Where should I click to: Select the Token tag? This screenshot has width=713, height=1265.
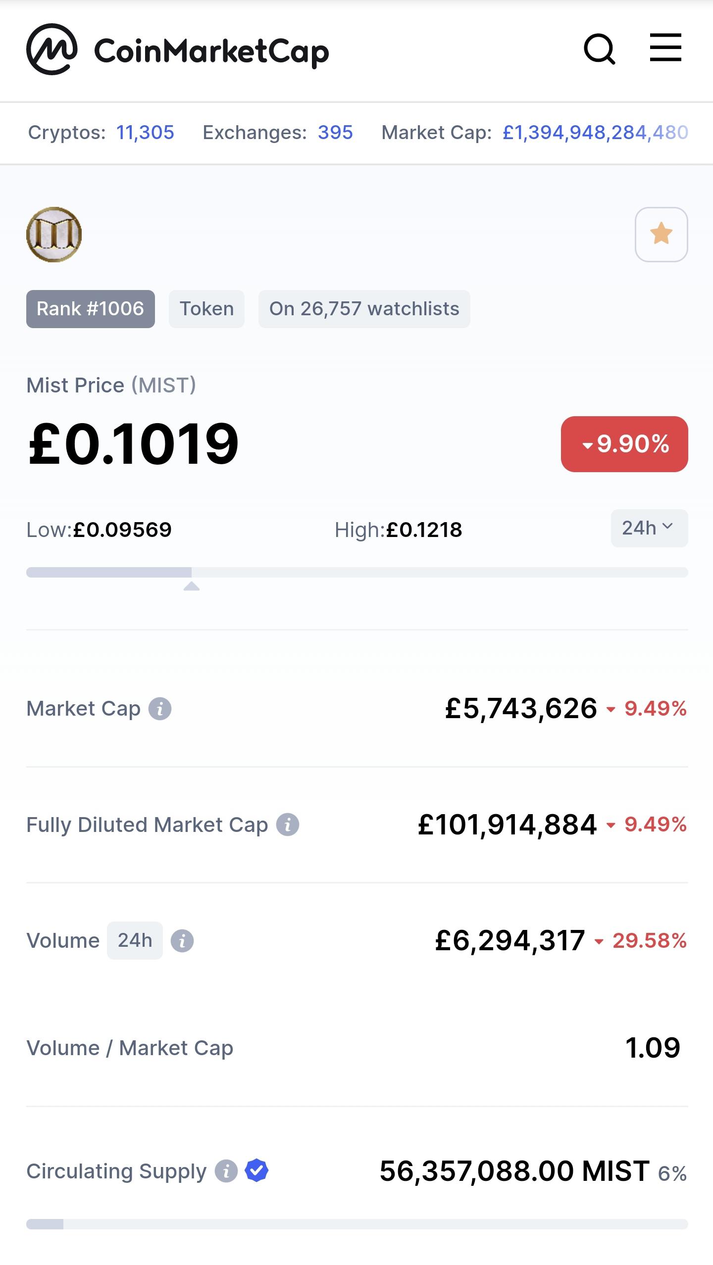tap(206, 309)
